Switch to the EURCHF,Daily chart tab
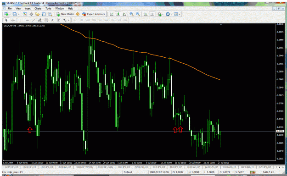The width and height of the screenshot is (287, 176). tap(106, 167)
